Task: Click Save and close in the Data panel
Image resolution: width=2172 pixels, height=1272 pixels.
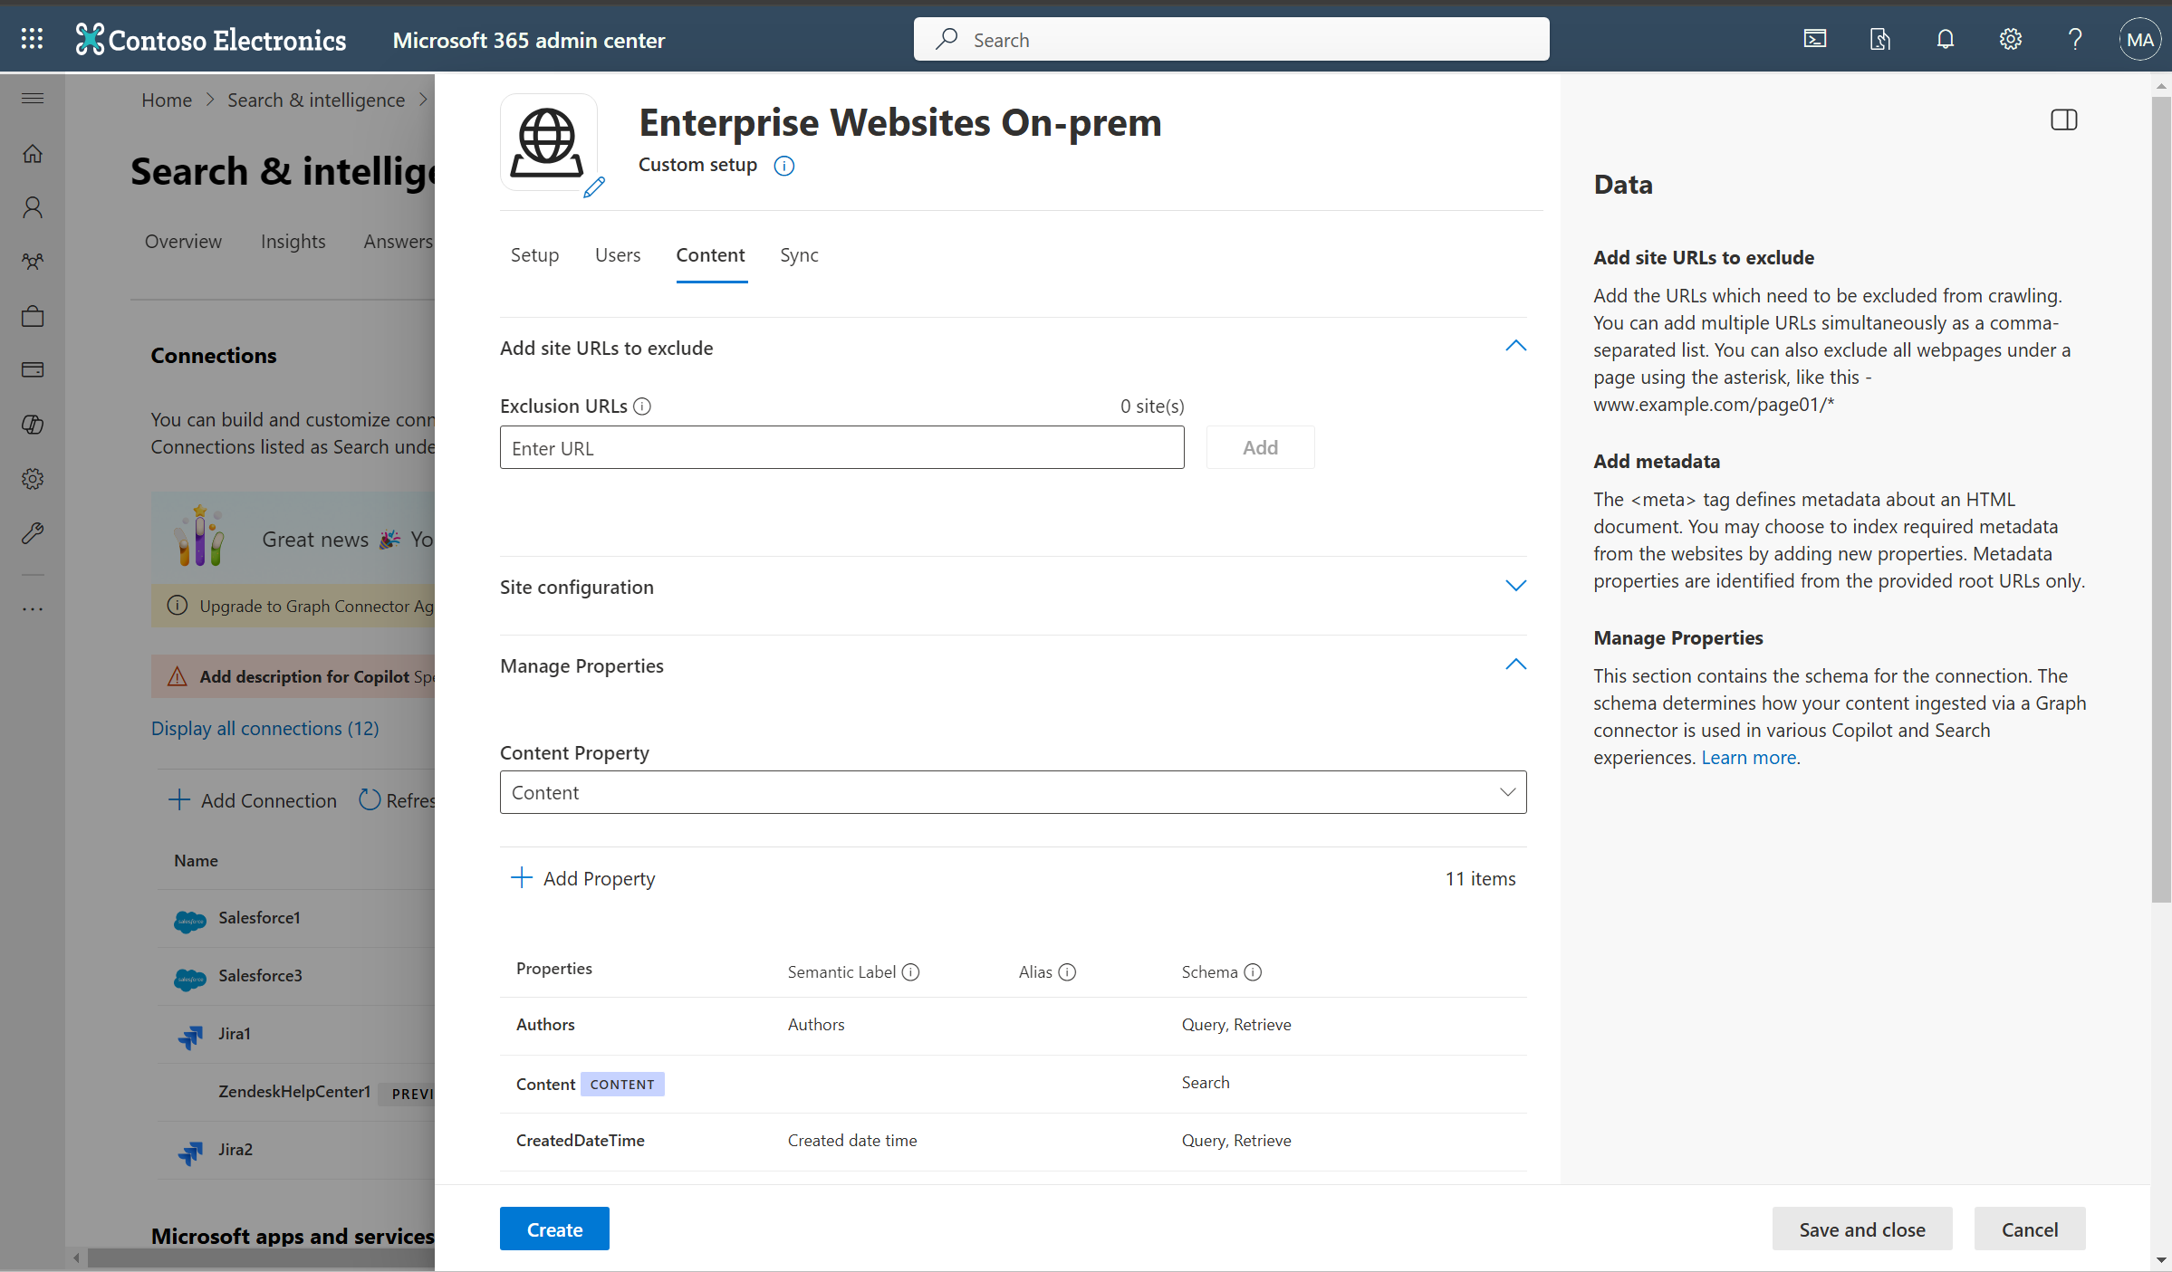Action: pos(1862,1229)
